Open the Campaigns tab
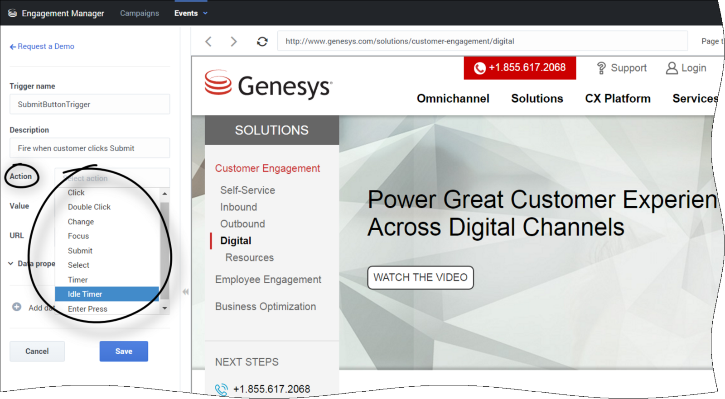 coord(140,13)
